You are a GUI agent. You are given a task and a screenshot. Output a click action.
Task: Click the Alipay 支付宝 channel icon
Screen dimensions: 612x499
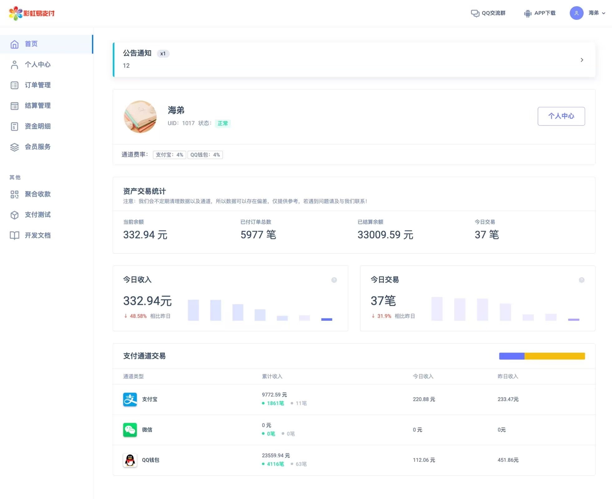pyautogui.click(x=130, y=399)
